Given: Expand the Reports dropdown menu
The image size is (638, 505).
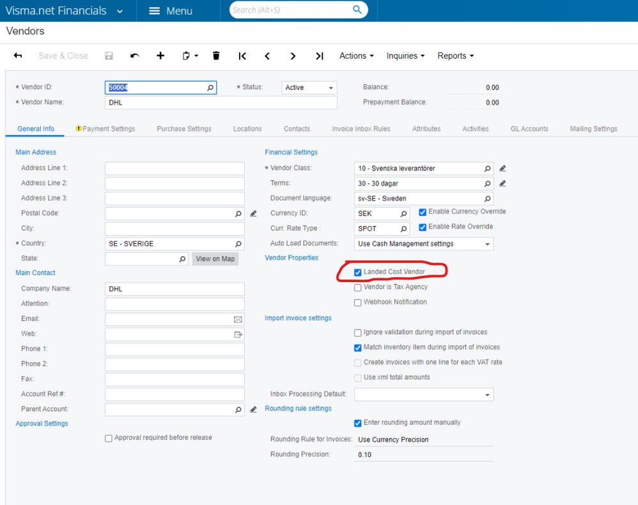Looking at the screenshot, I should pyautogui.click(x=455, y=56).
